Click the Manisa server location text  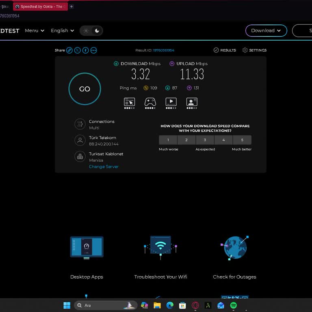pos(96,160)
